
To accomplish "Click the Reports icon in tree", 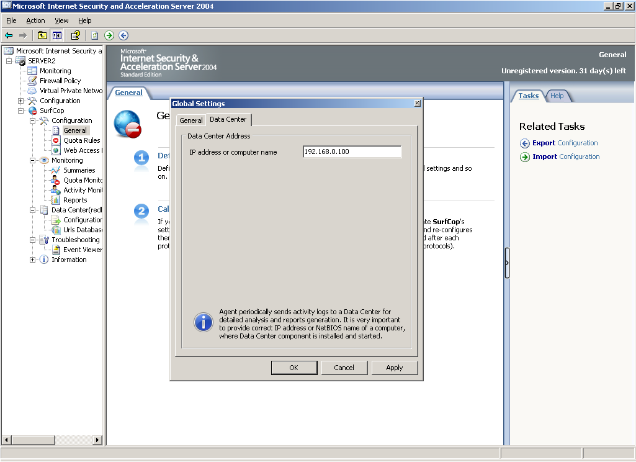I will pos(56,200).
